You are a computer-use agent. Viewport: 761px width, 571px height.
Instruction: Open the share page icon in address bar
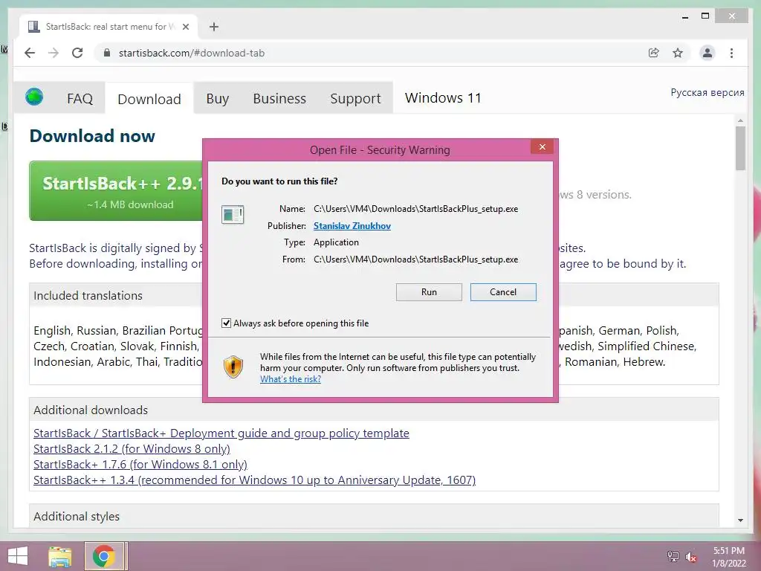tap(654, 53)
